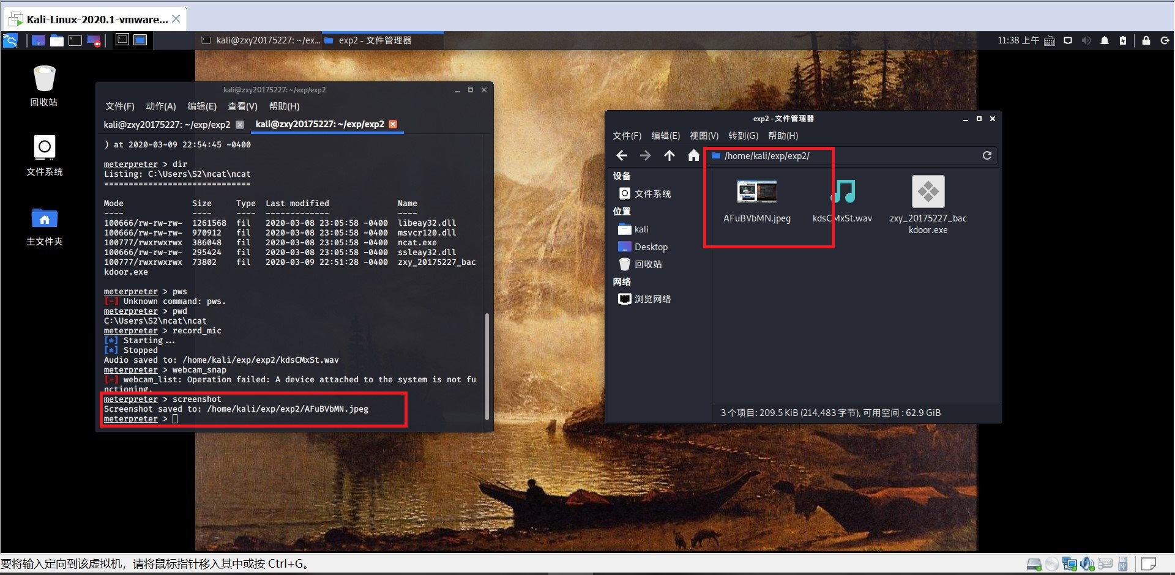Close the first terminal tab
Image resolution: width=1175 pixels, height=575 pixels.
(x=240, y=125)
